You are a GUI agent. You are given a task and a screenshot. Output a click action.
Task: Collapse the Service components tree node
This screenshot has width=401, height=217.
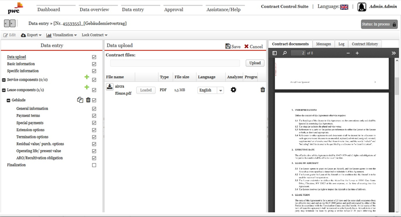4,80
